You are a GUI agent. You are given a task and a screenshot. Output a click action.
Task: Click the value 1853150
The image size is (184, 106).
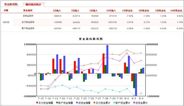click(113, 22)
